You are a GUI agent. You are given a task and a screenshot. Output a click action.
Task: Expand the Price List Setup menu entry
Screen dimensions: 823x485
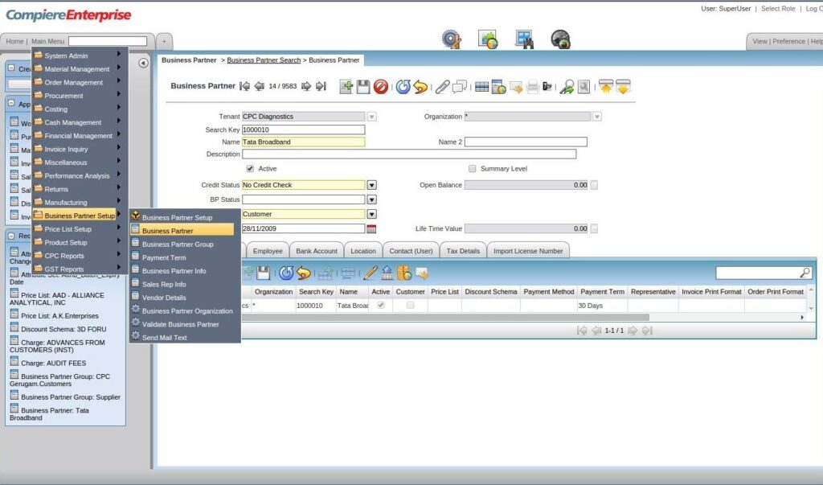66,228
